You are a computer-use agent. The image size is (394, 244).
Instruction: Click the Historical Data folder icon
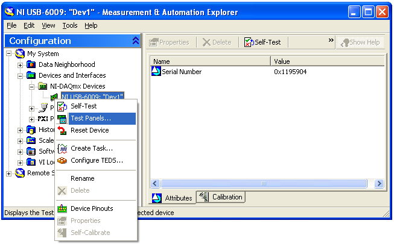[31, 130]
